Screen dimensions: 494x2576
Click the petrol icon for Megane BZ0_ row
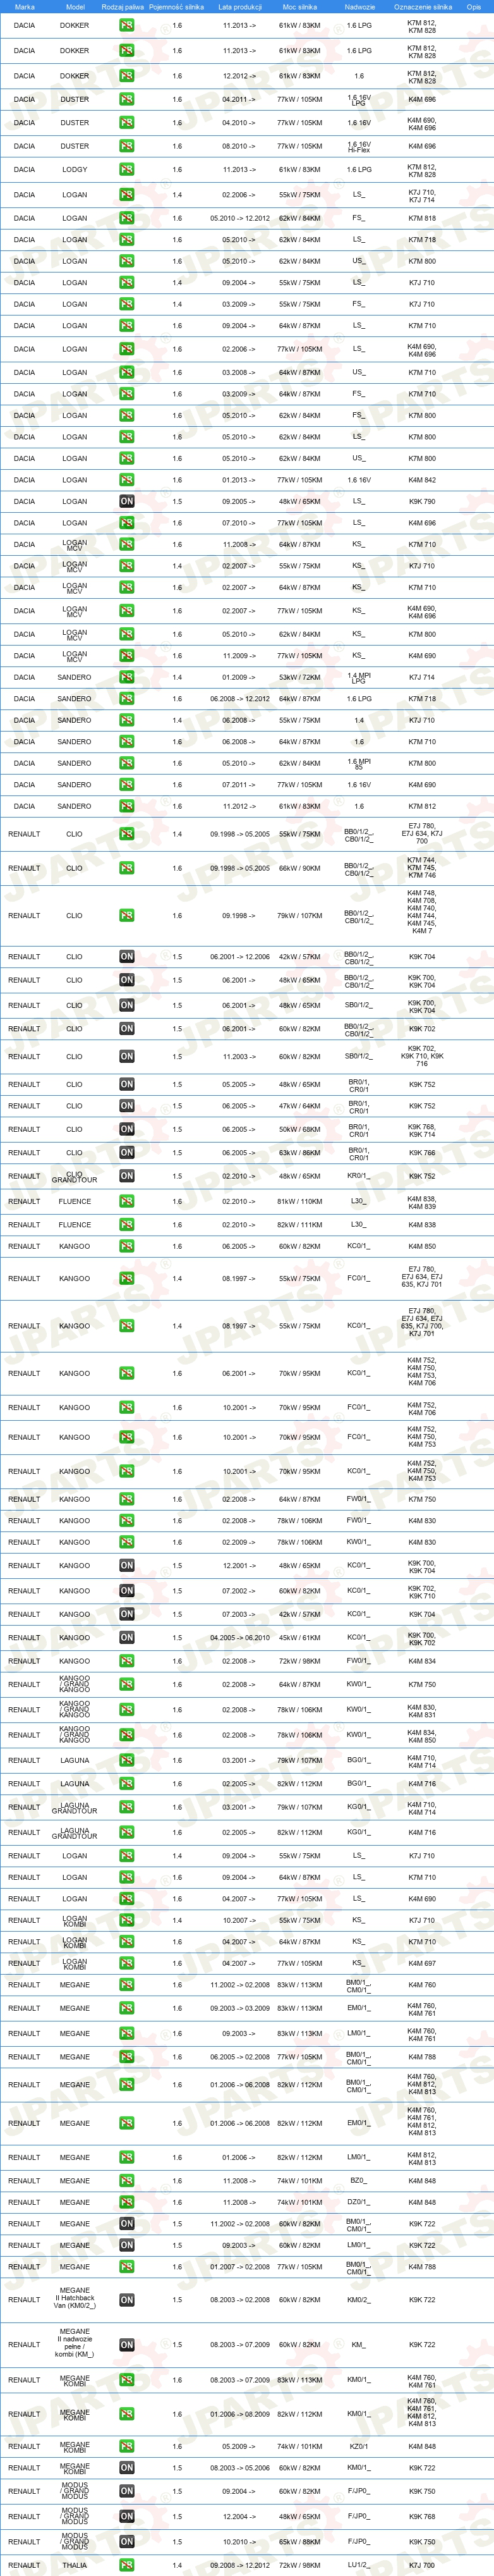126,2181
